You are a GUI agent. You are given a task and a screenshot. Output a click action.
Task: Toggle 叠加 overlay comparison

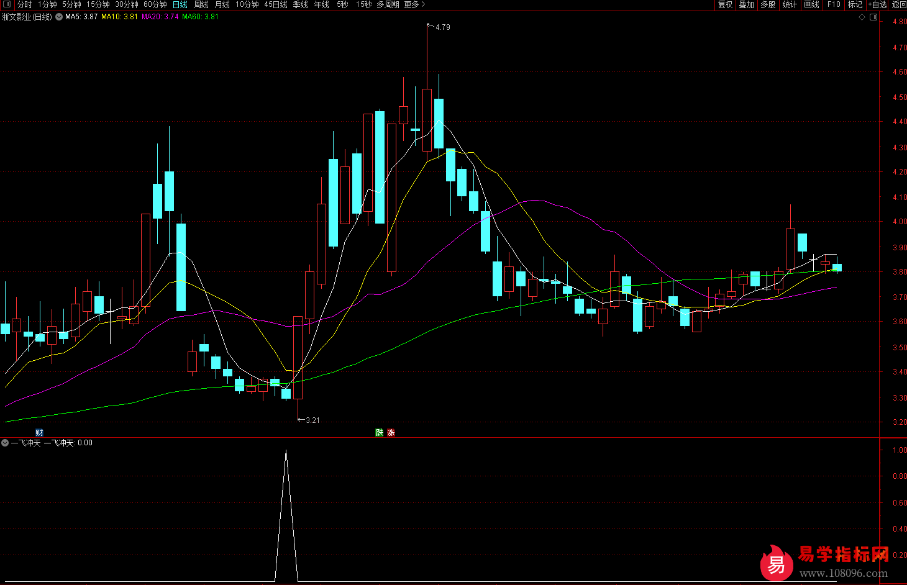pyautogui.click(x=746, y=4)
